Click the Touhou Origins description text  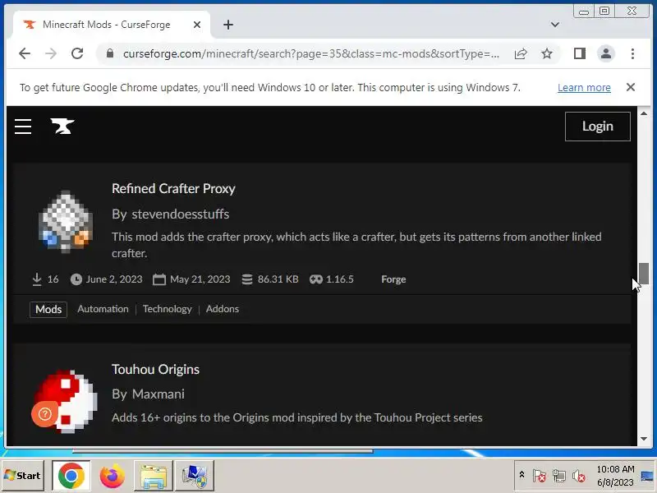click(297, 418)
